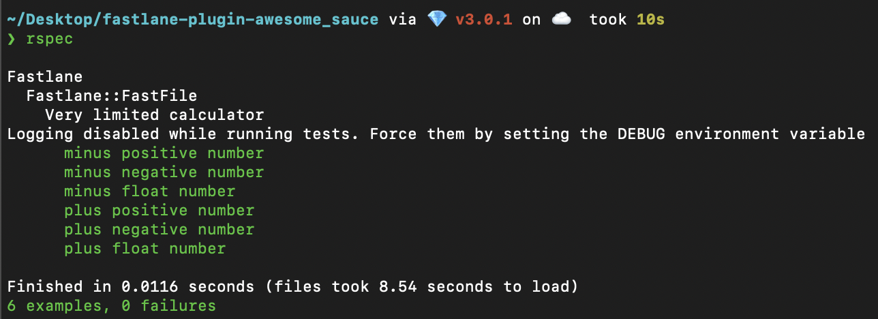Click the Finished in 0.0116 seconds line
Viewport: 878px width, 319px height.
click(292, 287)
